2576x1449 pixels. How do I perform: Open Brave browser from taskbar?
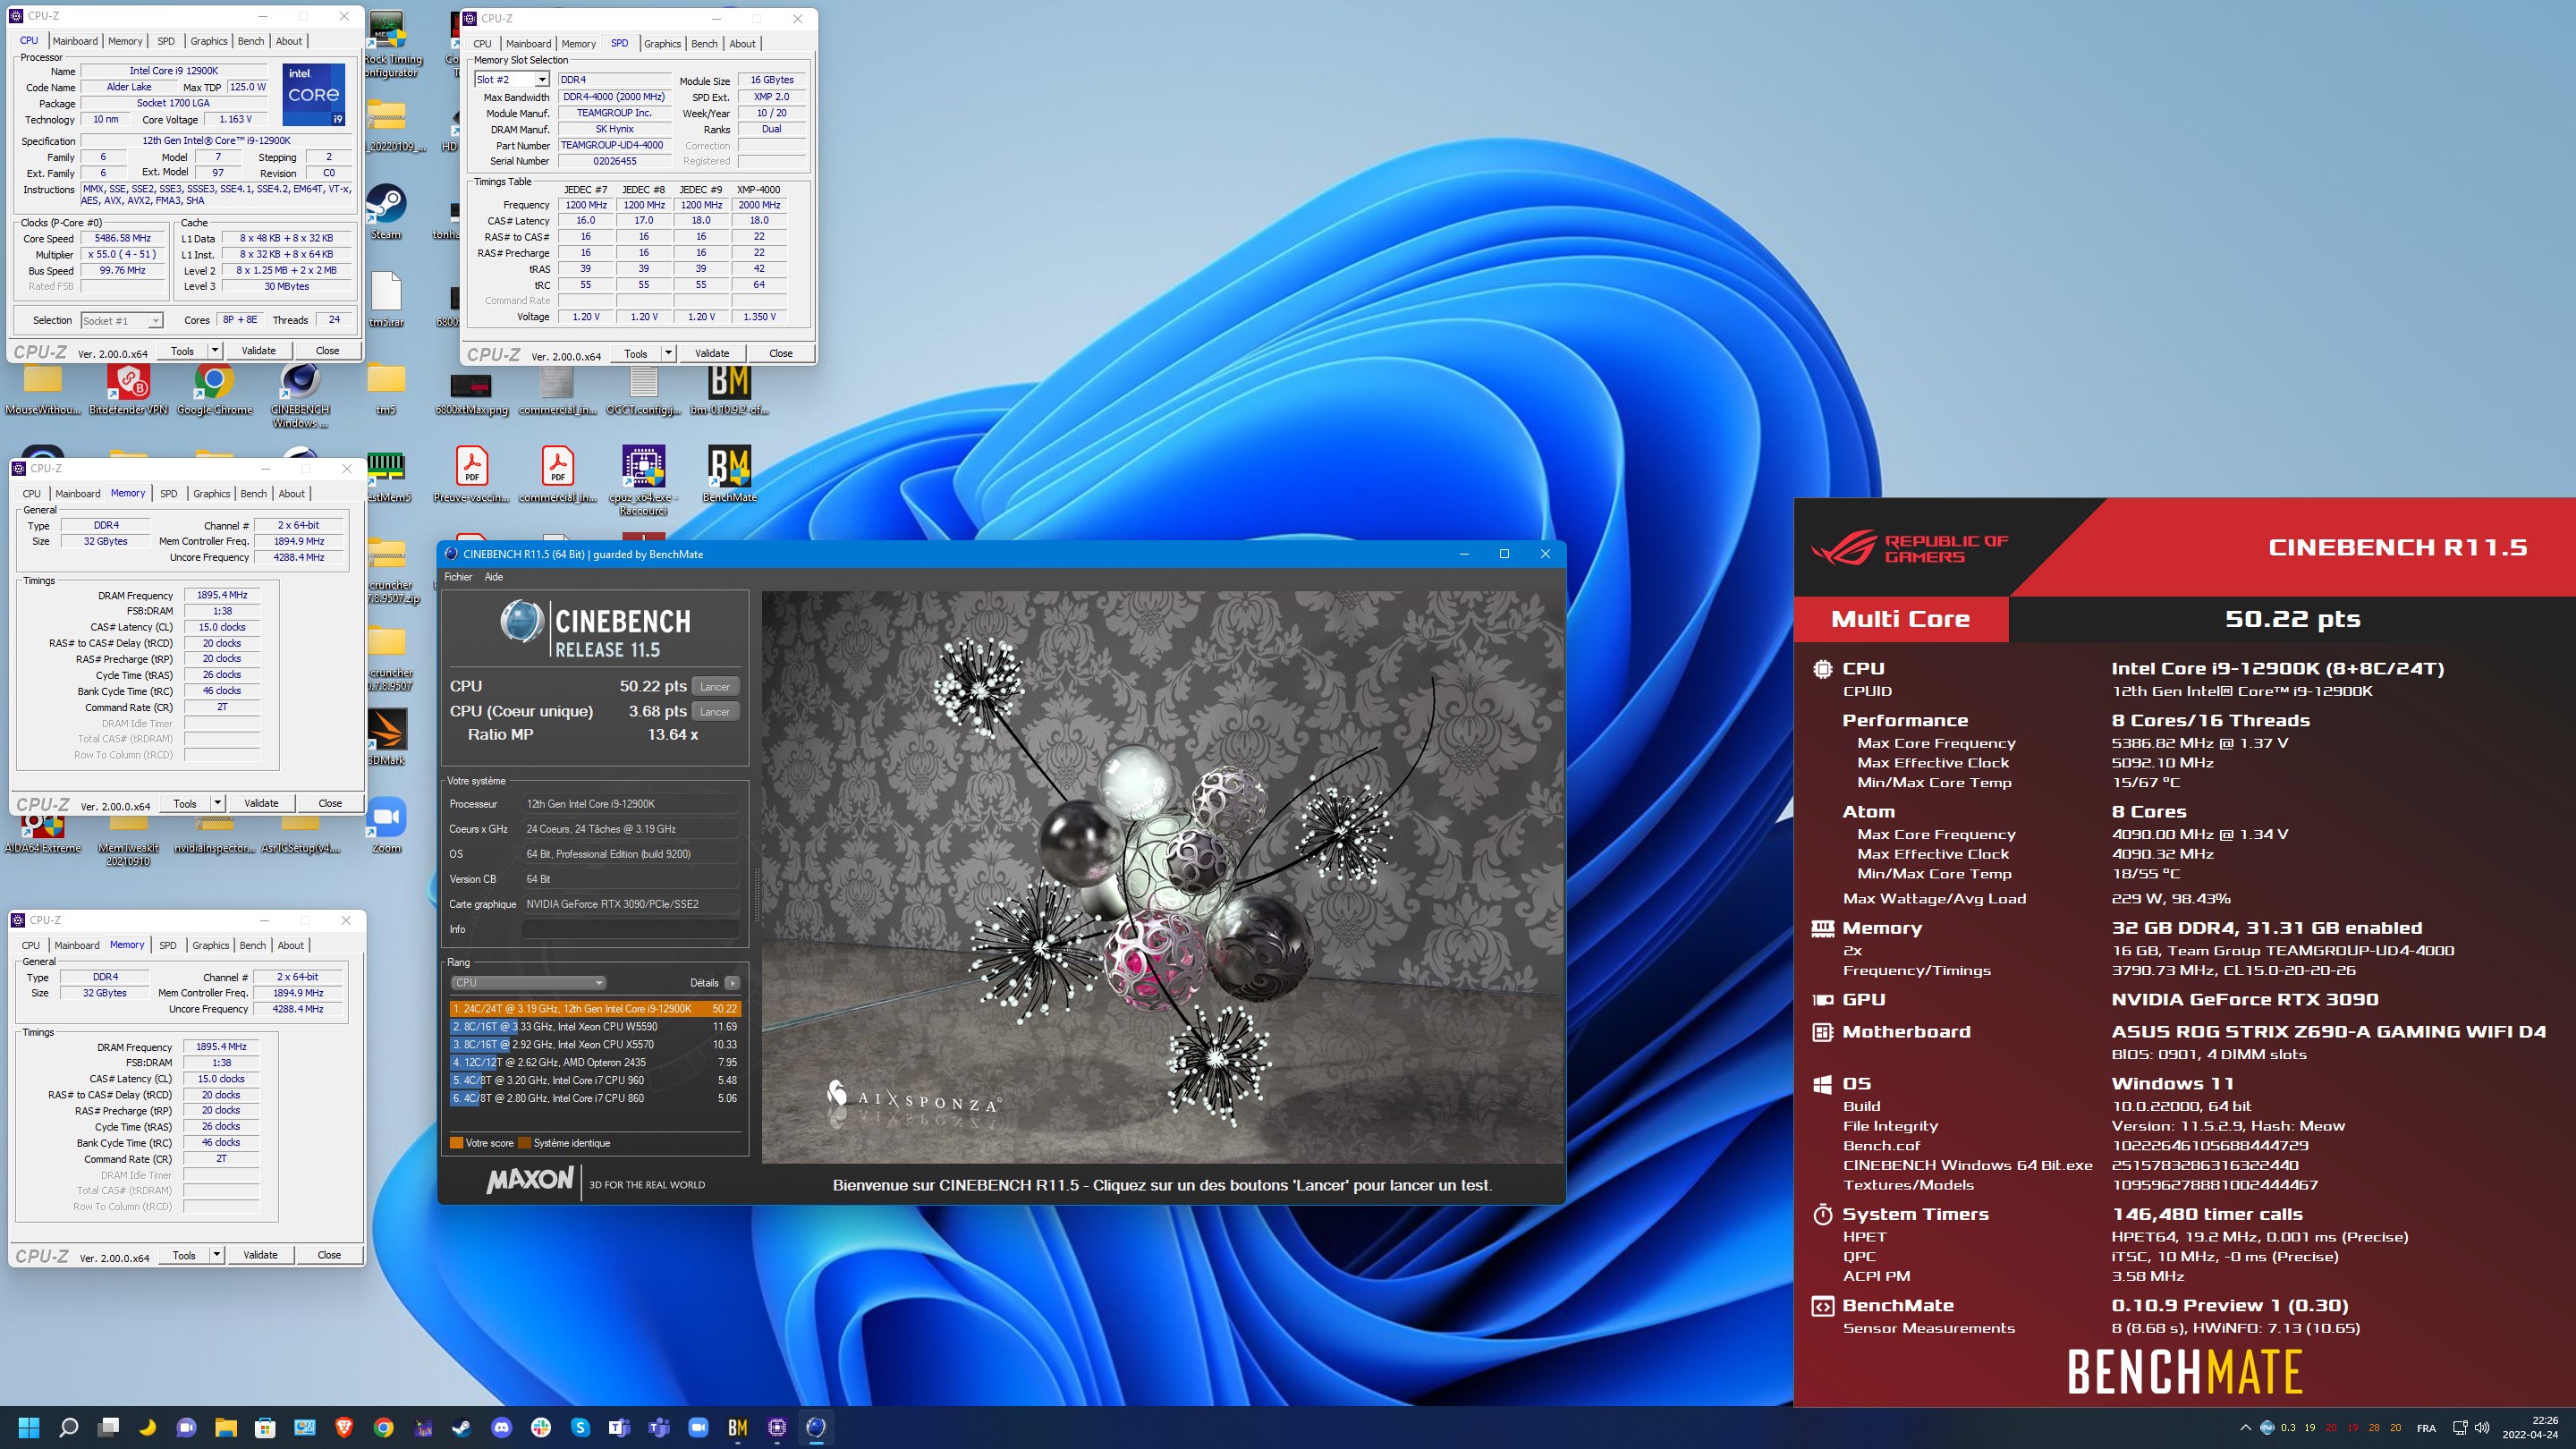(x=344, y=1427)
